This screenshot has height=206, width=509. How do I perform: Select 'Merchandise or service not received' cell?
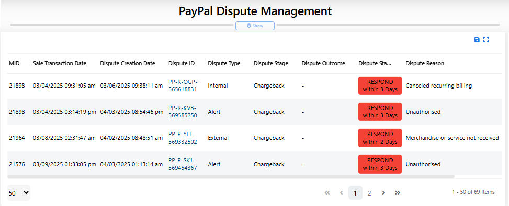452,138
